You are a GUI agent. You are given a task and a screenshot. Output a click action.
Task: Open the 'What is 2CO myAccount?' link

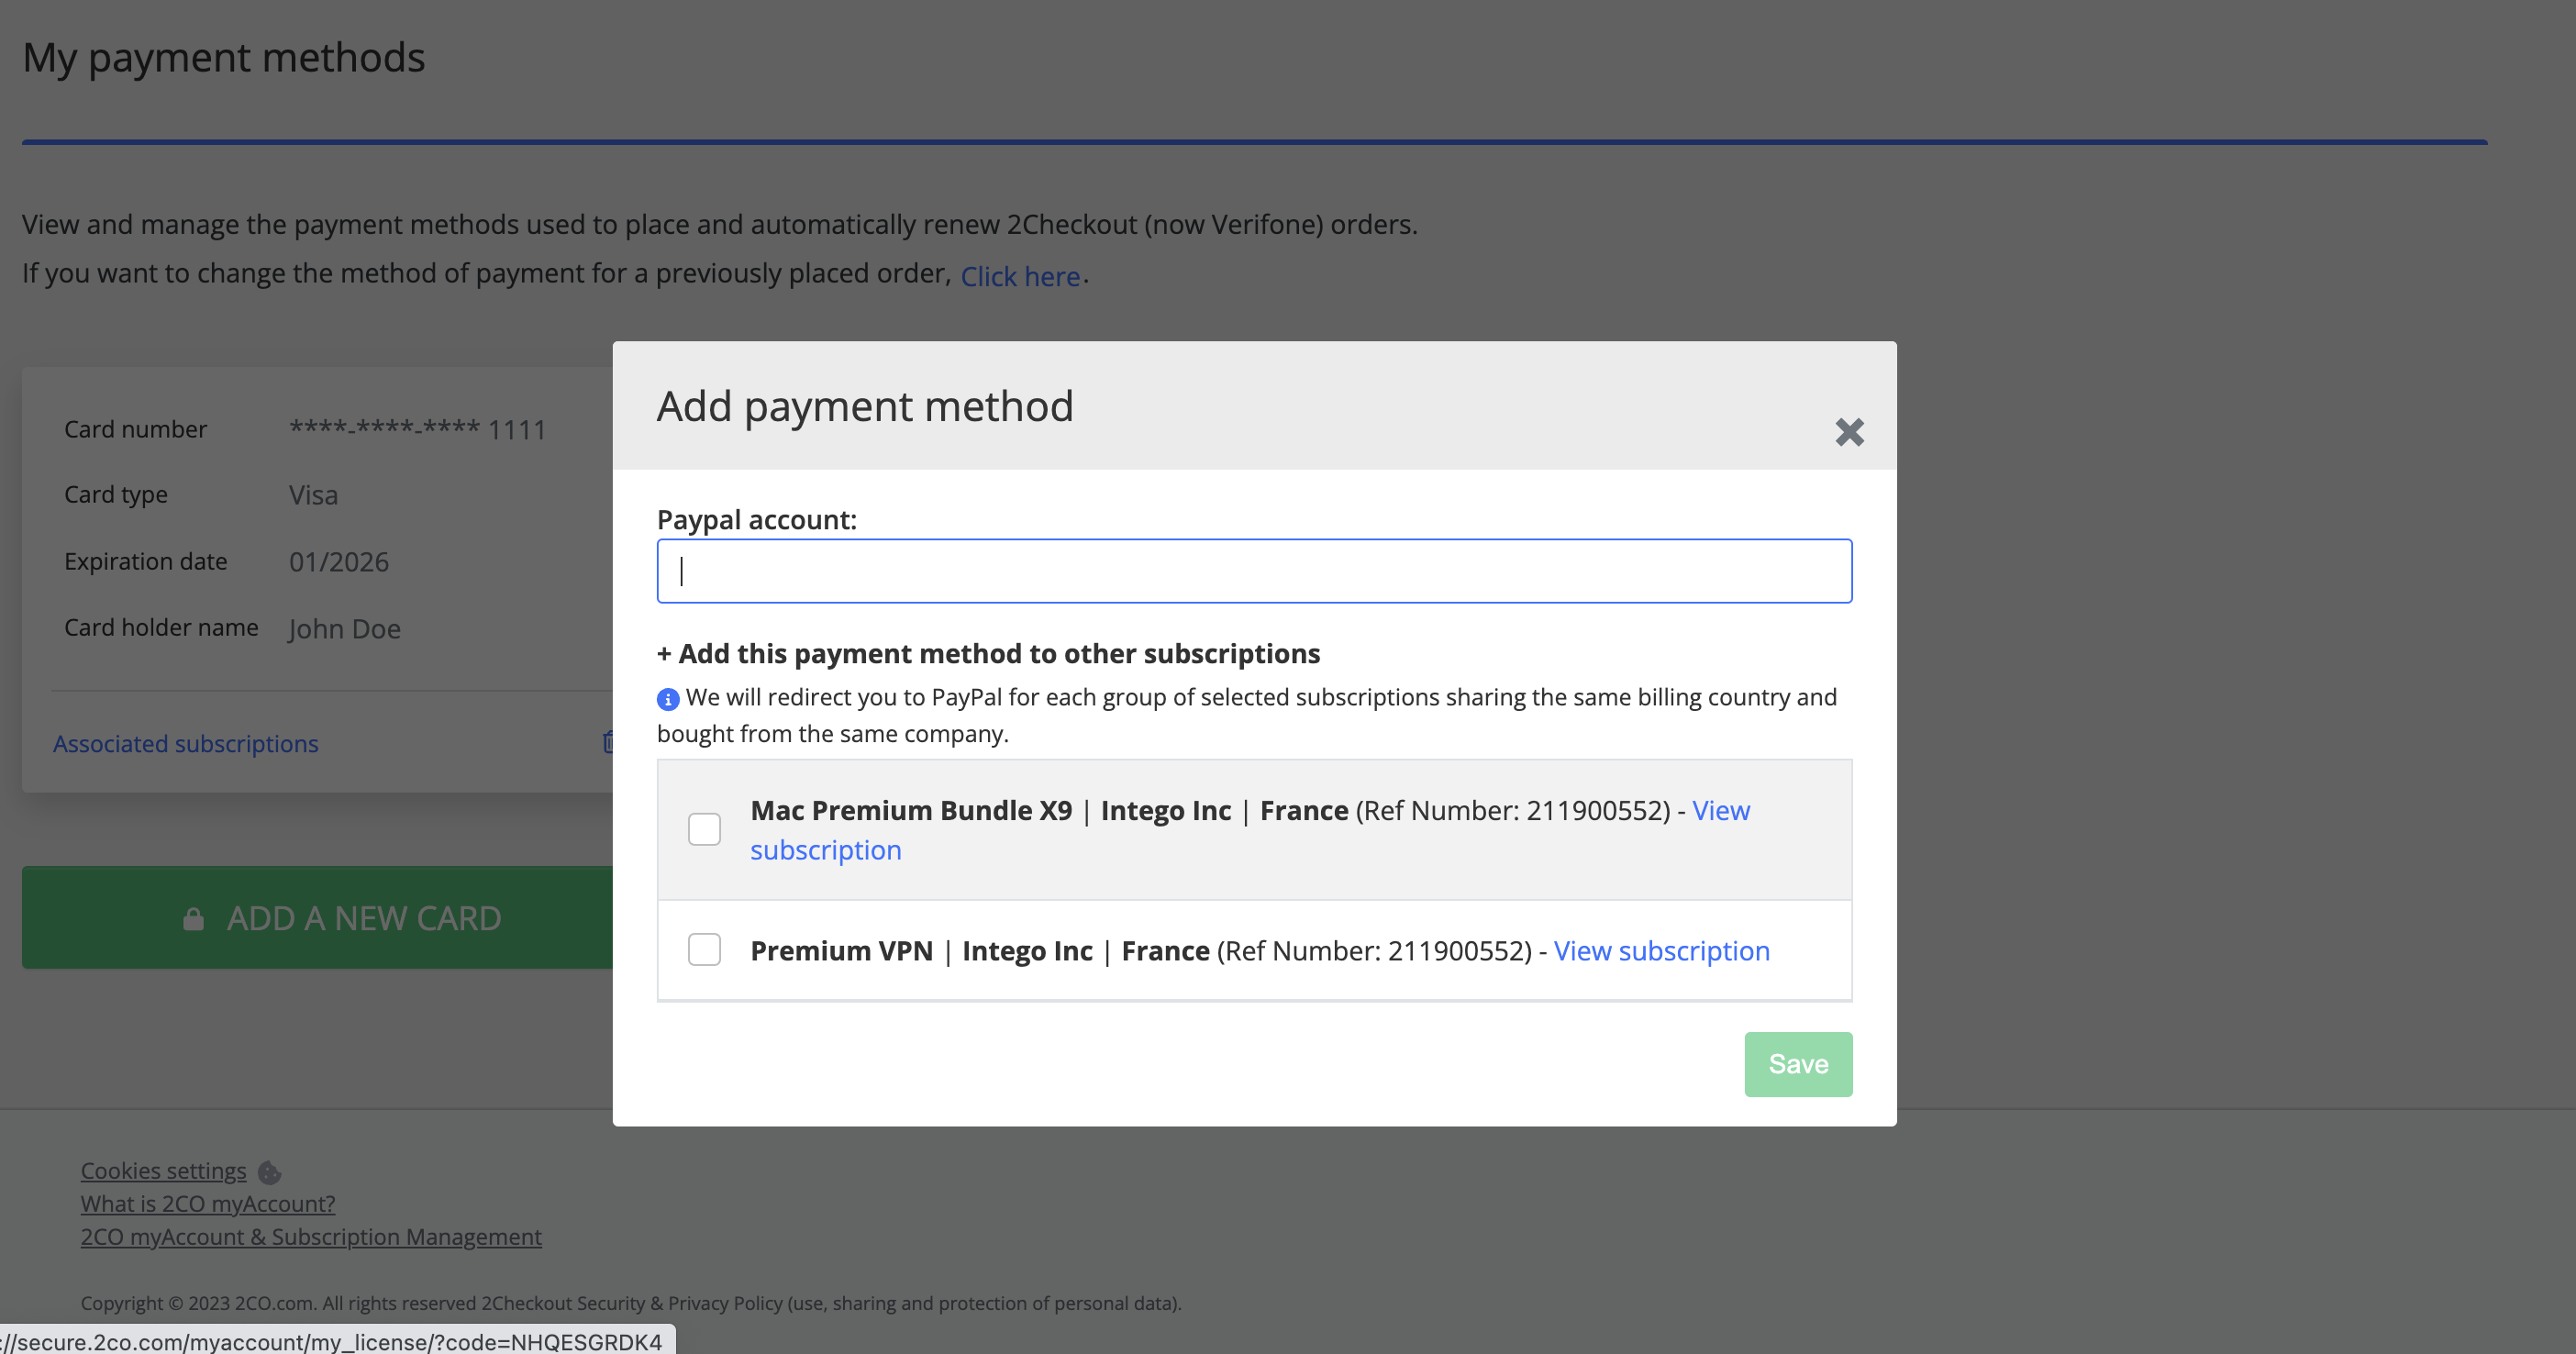tap(208, 1203)
